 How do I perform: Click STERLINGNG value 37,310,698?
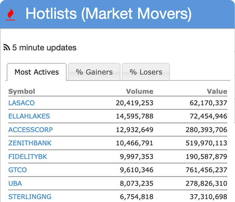pyautogui.click(x=208, y=197)
